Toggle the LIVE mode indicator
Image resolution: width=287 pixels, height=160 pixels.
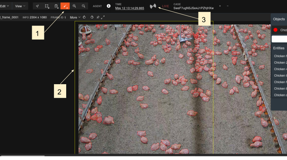click(x=165, y=6)
